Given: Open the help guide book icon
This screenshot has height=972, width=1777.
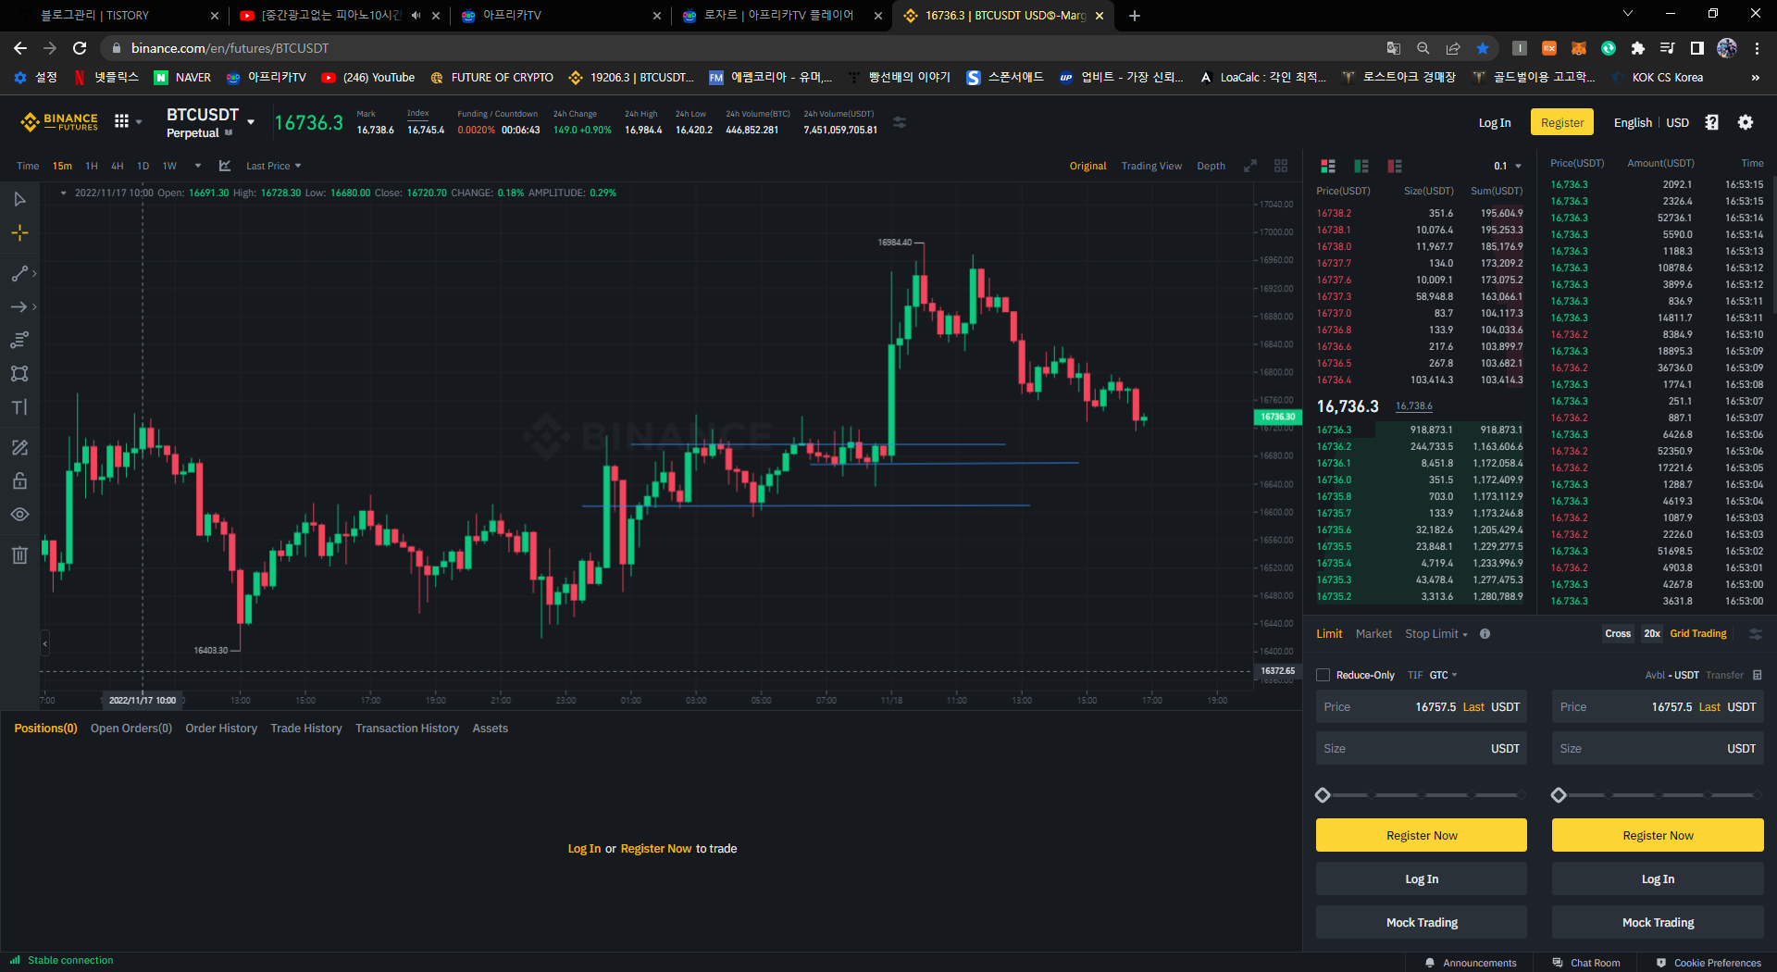Looking at the screenshot, I should pos(1712,122).
